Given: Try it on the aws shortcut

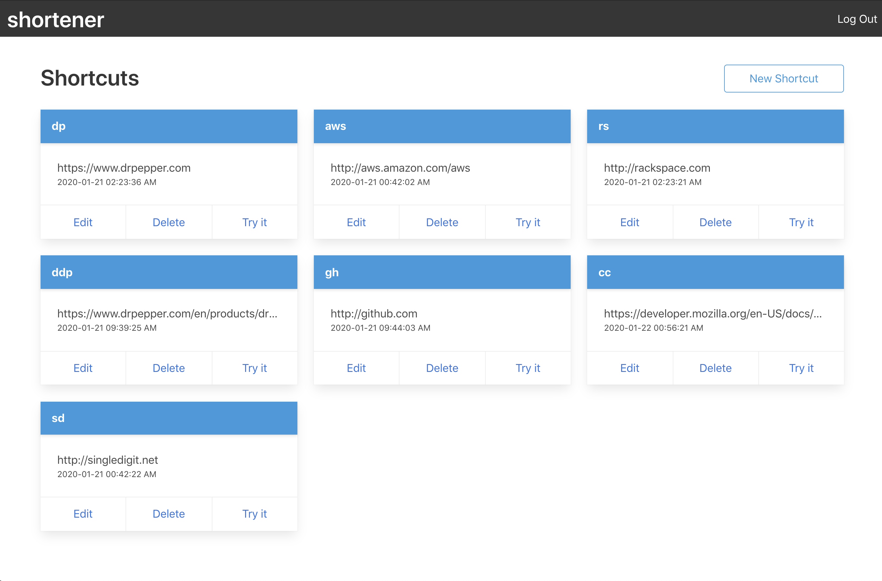Looking at the screenshot, I should pyautogui.click(x=528, y=222).
